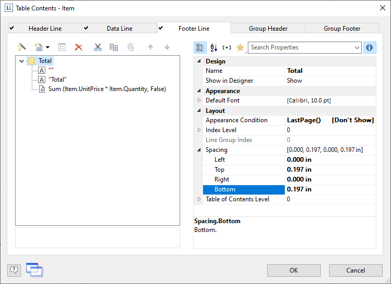Click the Copy icon in toolbar
Viewport: 391px width, 284px height.
[x=113, y=47]
